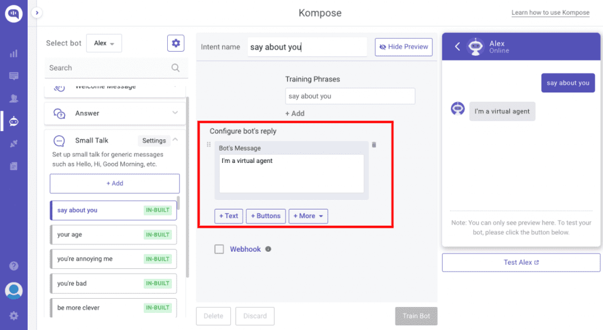The image size is (603, 330).
Task: Open the bot integration icon in the sidebar
Action: [x=14, y=121]
